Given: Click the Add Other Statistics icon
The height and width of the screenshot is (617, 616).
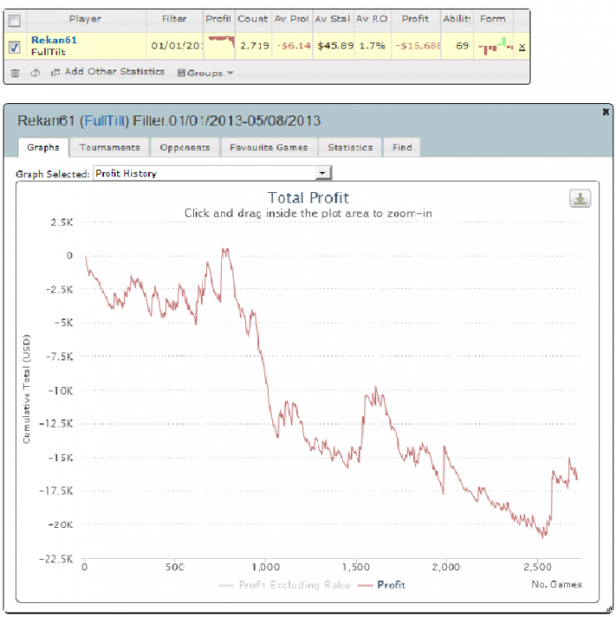Looking at the screenshot, I should (56, 72).
